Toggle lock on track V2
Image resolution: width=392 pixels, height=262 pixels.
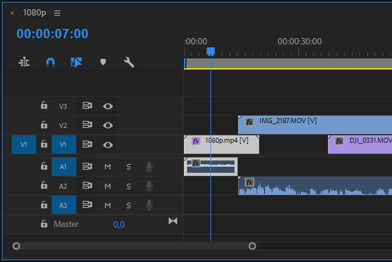(x=44, y=124)
